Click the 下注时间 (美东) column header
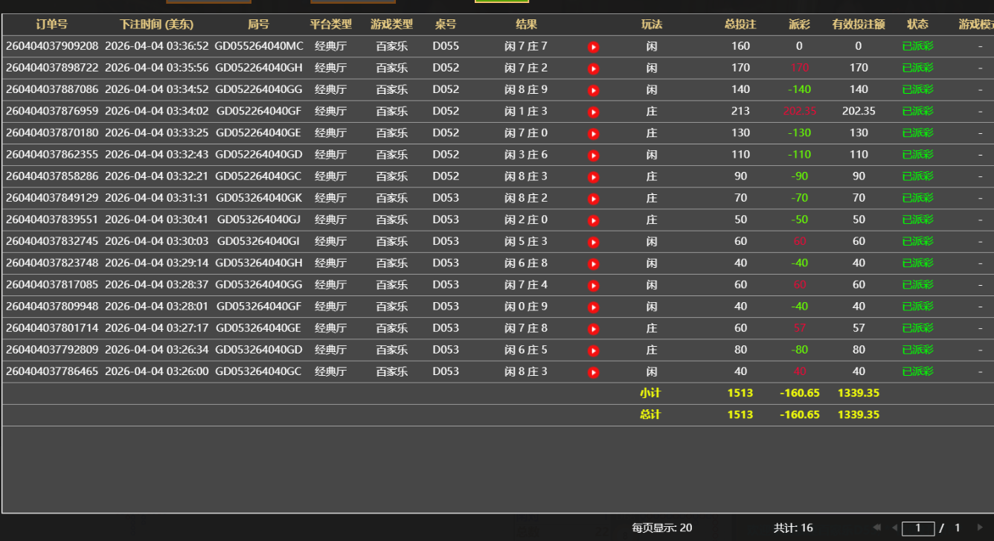Image resolution: width=994 pixels, height=541 pixels. point(156,24)
